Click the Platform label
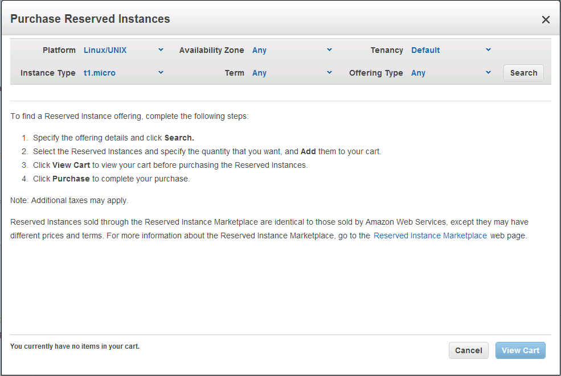 pyautogui.click(x=59, y=50)
